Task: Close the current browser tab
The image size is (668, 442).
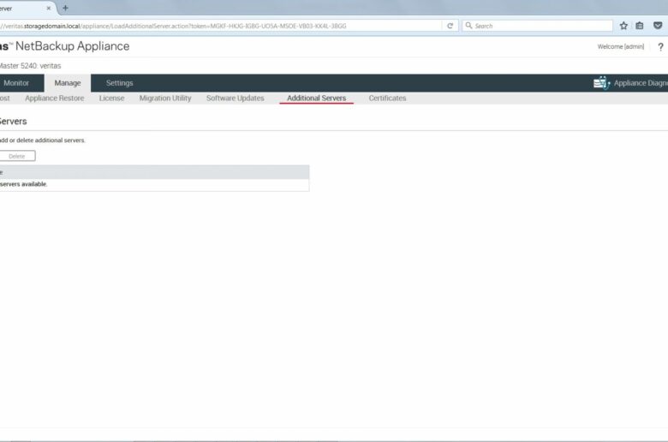Action: point(49,8)
